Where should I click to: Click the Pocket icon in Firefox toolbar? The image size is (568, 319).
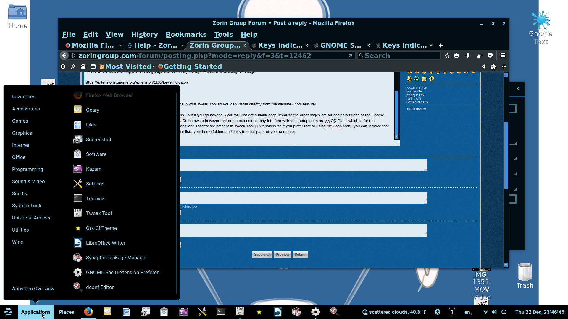pyautogui.click(x=490, y=56)
